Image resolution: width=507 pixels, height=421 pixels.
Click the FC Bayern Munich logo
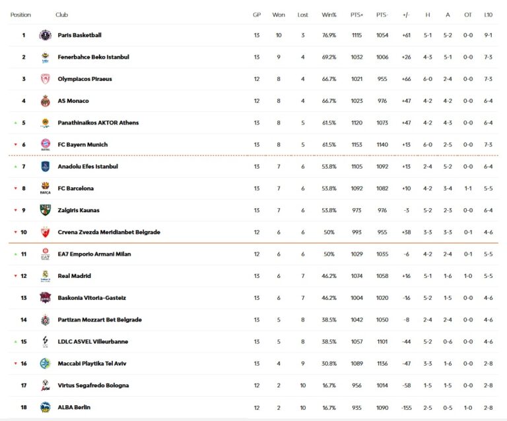[x=45, y=144]
